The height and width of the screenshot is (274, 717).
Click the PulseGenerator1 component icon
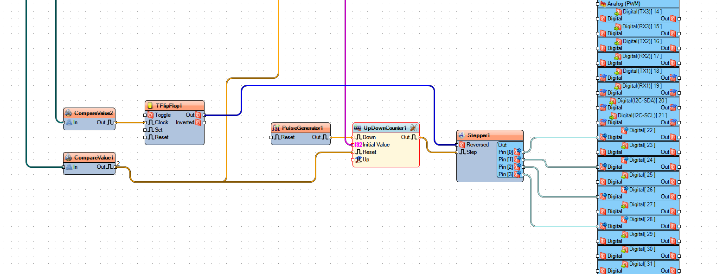pos(276,128)
